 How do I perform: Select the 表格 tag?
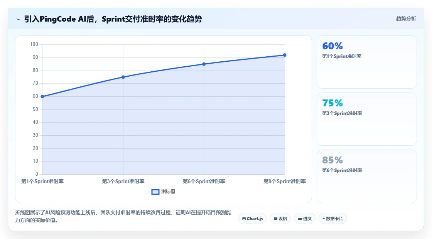tap(280, 219)
